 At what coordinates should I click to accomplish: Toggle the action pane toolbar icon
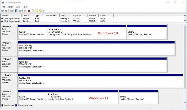(20, 11)
